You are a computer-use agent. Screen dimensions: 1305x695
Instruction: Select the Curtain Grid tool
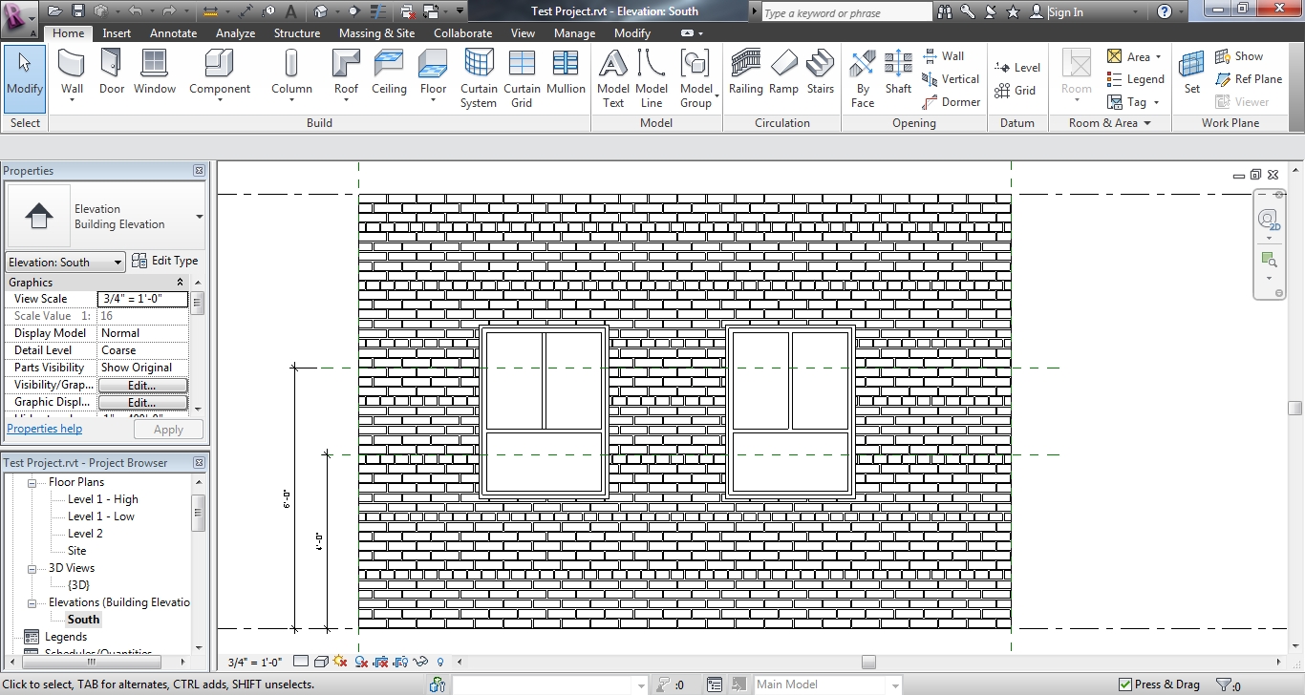click(x=522, y=78)
